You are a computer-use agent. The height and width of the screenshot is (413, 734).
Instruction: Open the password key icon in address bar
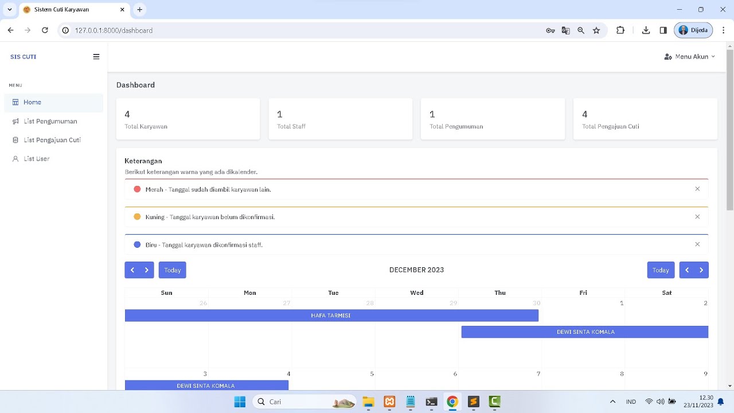pyautogui.click(x=550, y=30)
